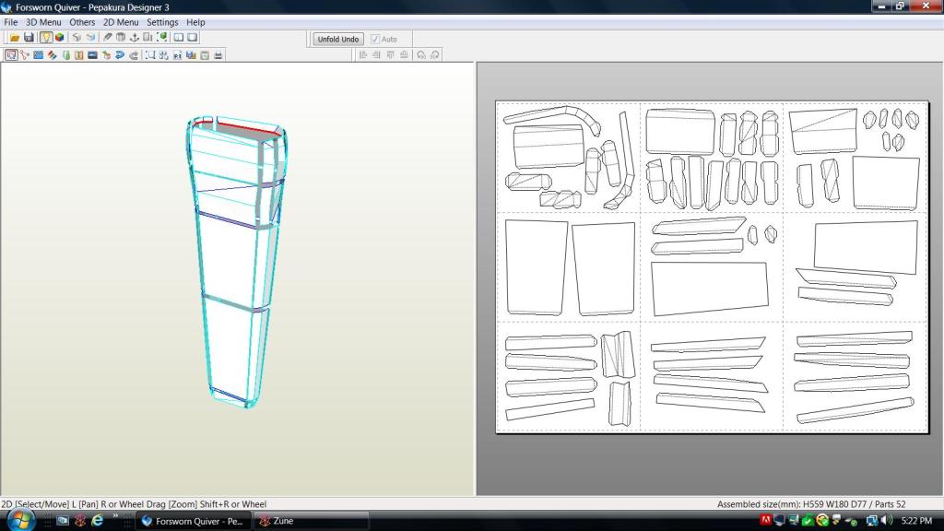Open the 2D Menu
This screenshot has width=944, height=531.
tap(121, 22)
